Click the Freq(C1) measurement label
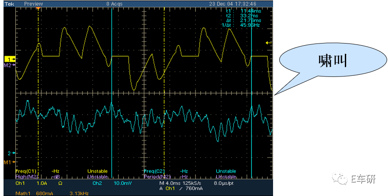Screen dimensions: 388x196 (26, 171)
